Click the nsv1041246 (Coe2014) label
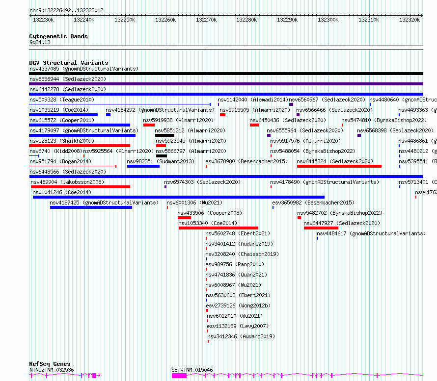Screen dimensions: 437x381 click(62, 192)
